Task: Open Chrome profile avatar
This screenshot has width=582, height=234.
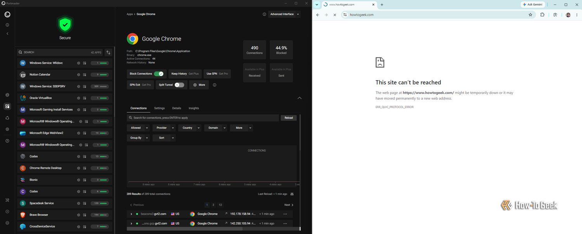Action: click(x=568, y=15)
